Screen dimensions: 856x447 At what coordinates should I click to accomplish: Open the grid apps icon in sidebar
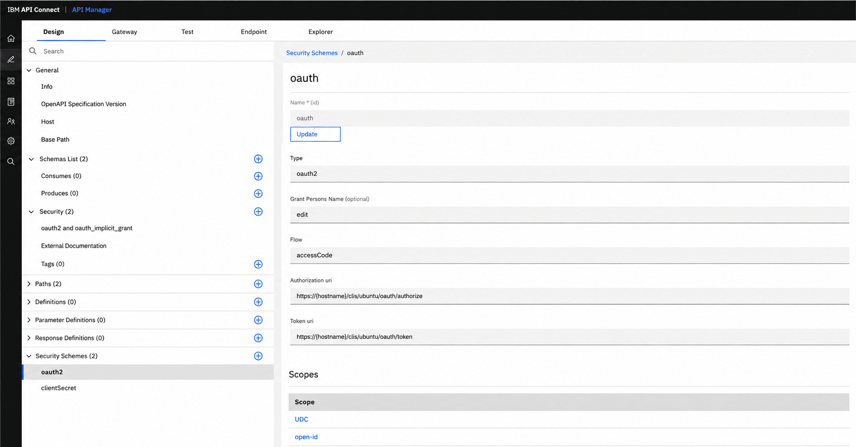click(x=11, y=81)
